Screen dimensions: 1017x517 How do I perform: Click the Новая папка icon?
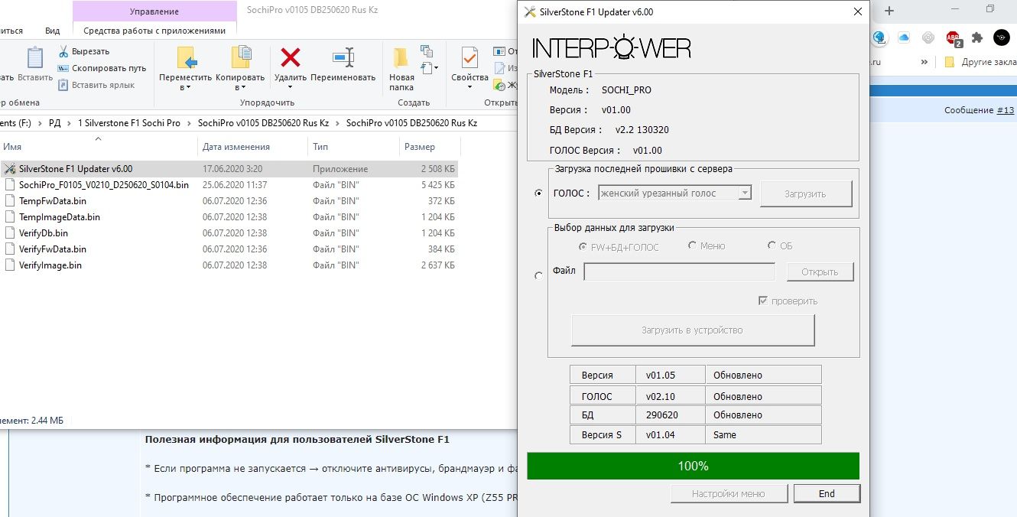tap(401, 58)
